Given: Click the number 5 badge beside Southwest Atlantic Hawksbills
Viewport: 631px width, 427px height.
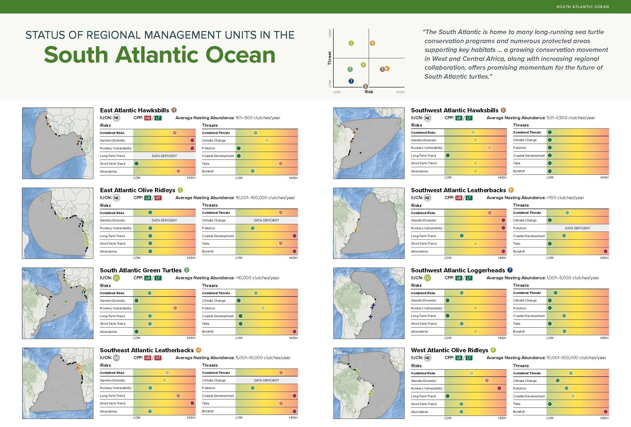Looking at the screenshot, I should pyautogui.click(x=503, y=110).
